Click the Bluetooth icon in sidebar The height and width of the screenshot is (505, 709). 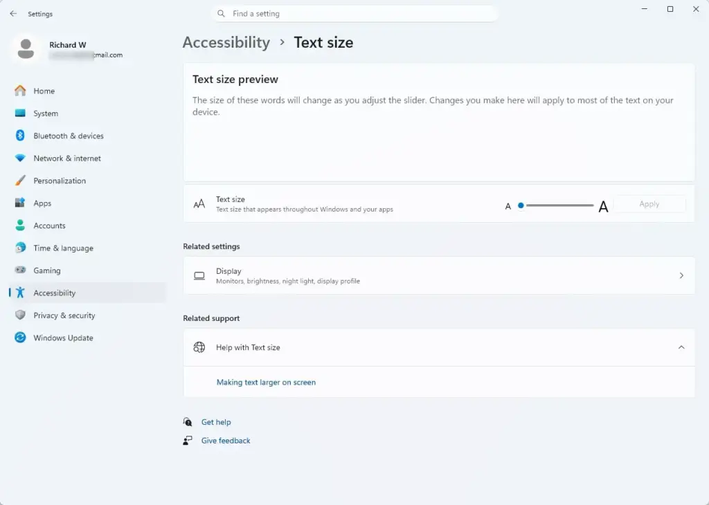(20, 135)
